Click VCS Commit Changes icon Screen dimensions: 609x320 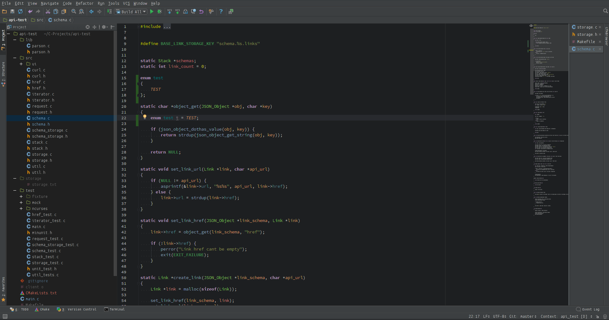pyautogui.click(x=177, y=11)
